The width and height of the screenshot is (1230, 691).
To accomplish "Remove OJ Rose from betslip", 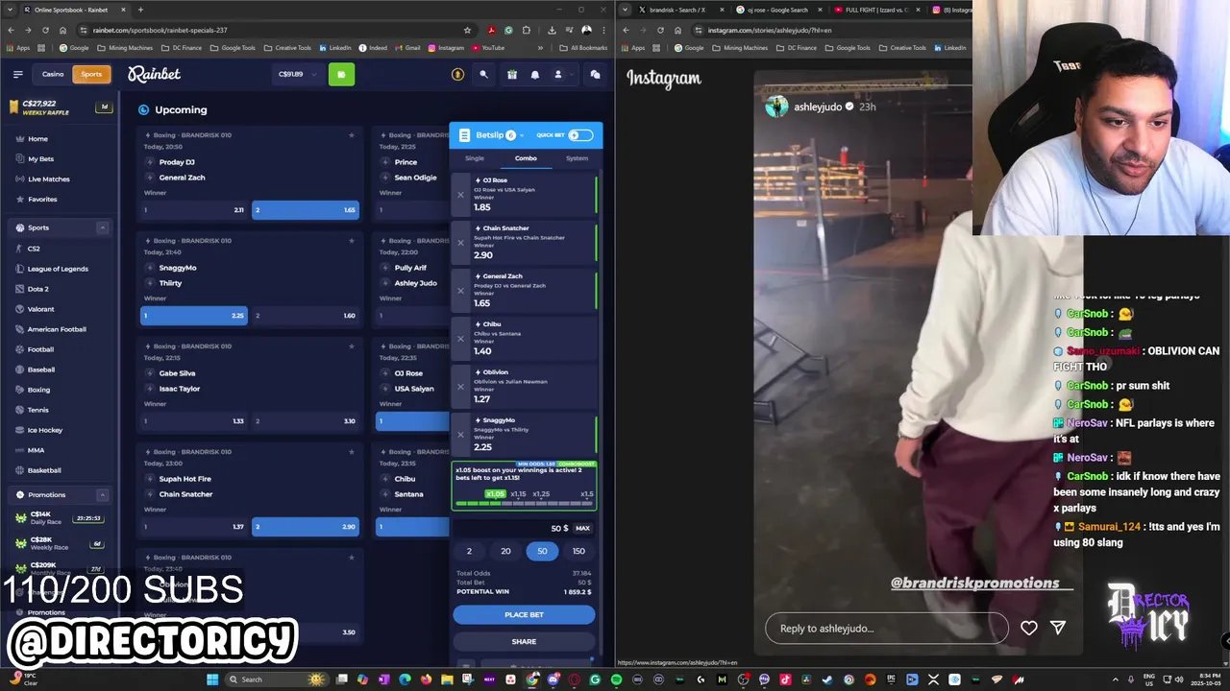I will coord(460,195).
